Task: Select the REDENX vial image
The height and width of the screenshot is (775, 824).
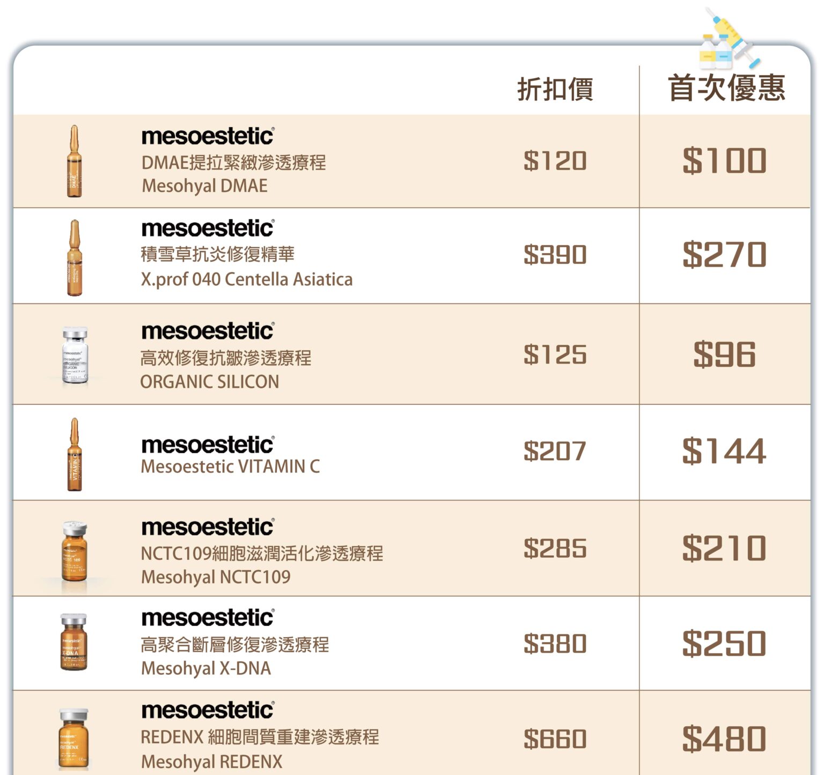Action: coord(73,739)
